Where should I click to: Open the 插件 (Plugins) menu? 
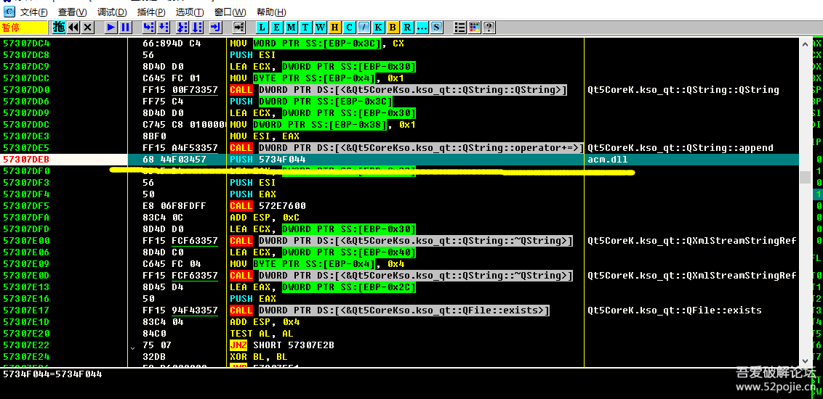coord(150,12)
